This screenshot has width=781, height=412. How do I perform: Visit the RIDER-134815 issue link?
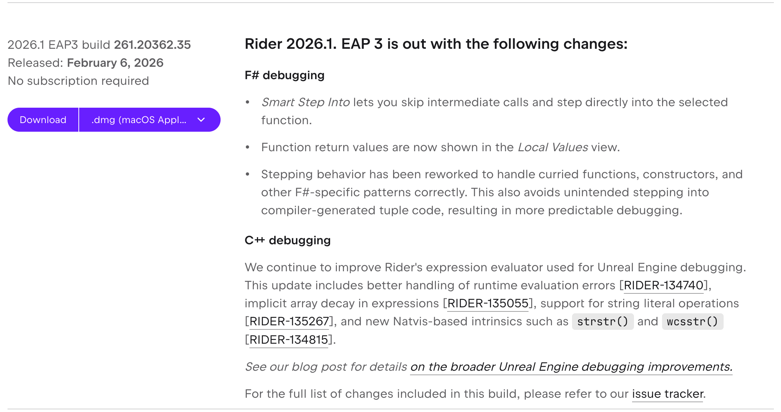coord(288,340)
